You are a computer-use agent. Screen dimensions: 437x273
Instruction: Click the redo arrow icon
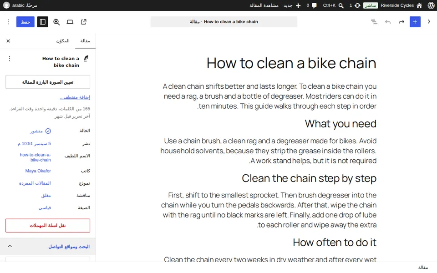pos(401,22)
